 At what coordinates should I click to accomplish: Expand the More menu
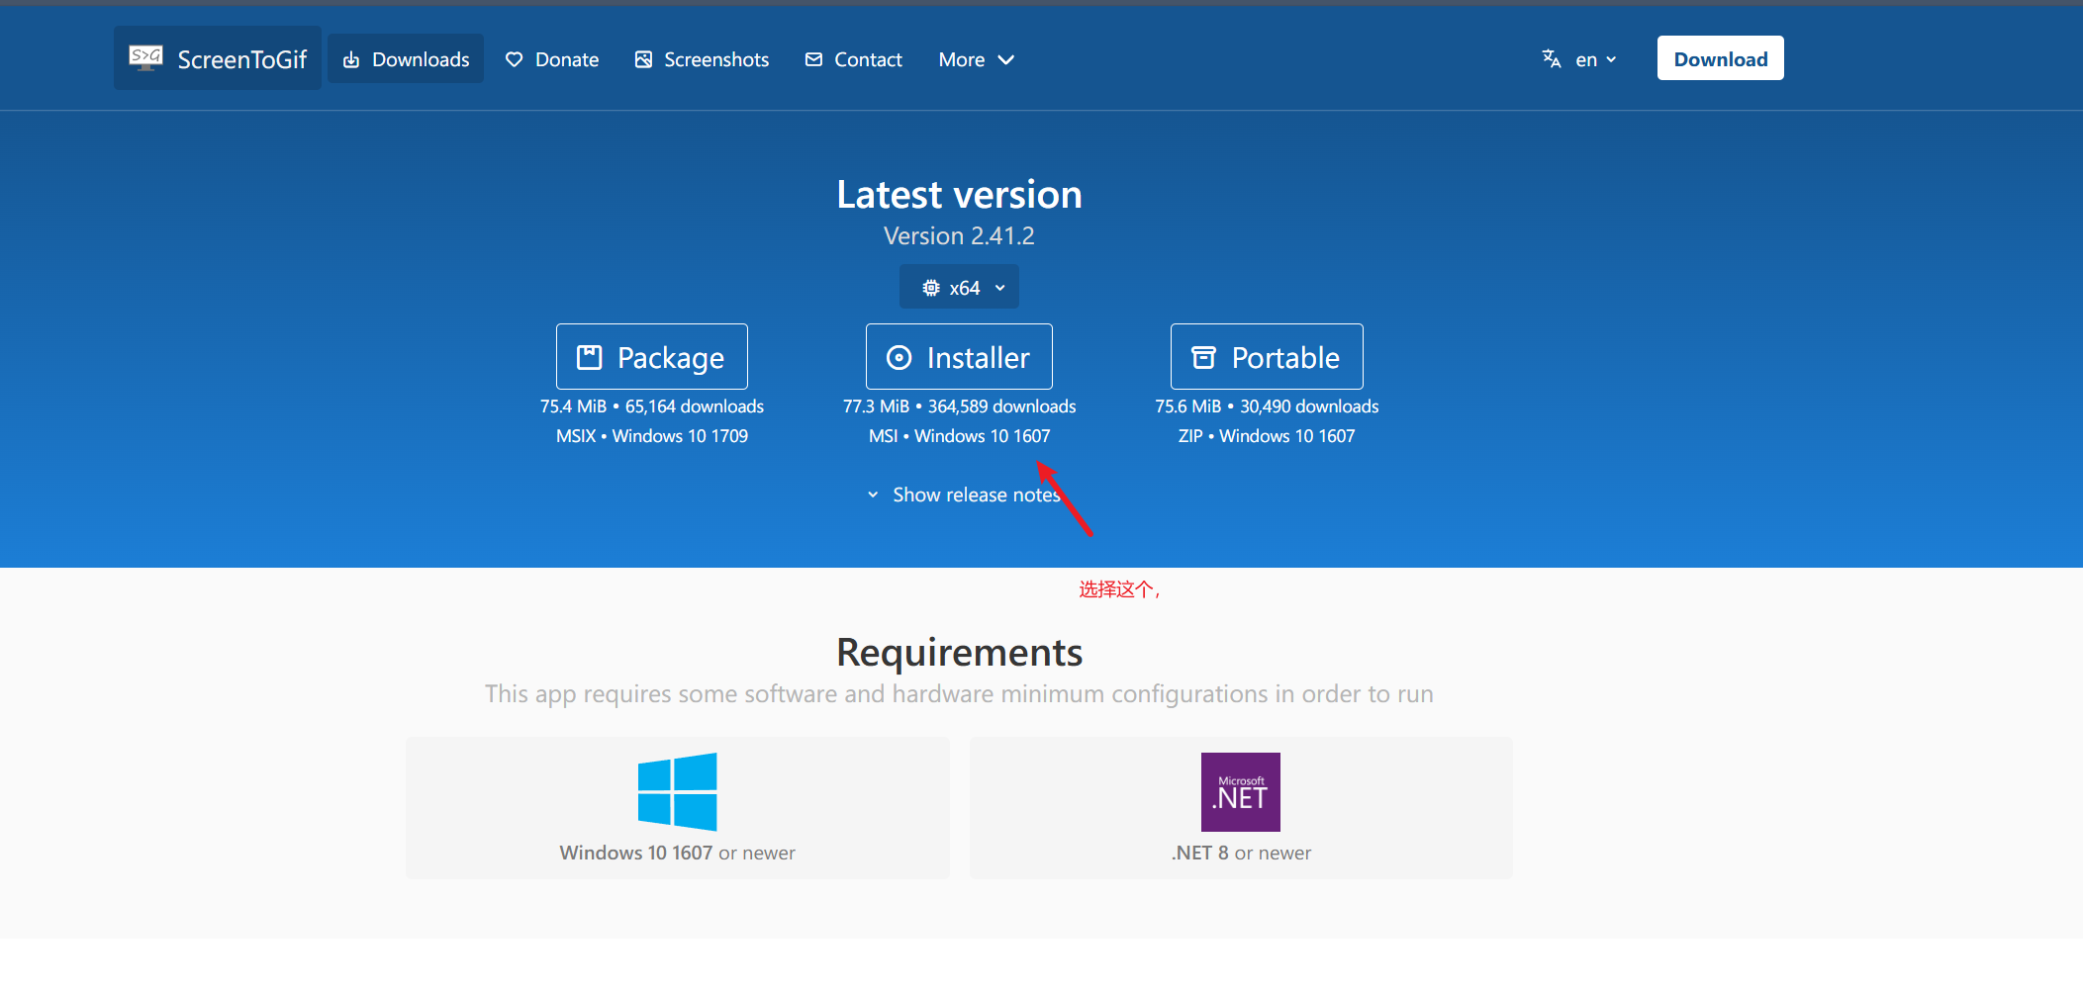[976, 59]
